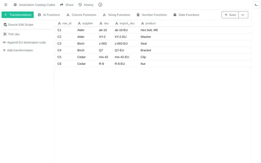Screen dimensions: 261x163
Task: Open the hamburger menu icon
Action: tap(6, 5)
